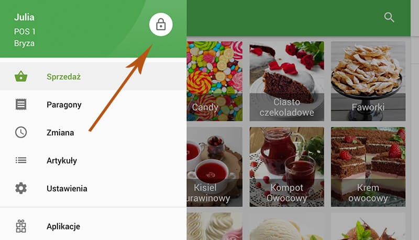Viewport: 419px width, 240px height.
Task: Select the list icon for Artykuły
Action: [21, 161]
